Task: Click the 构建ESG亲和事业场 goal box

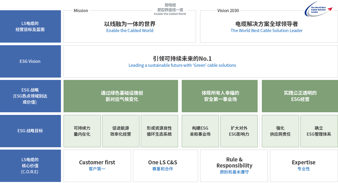Action: (200, 131)
